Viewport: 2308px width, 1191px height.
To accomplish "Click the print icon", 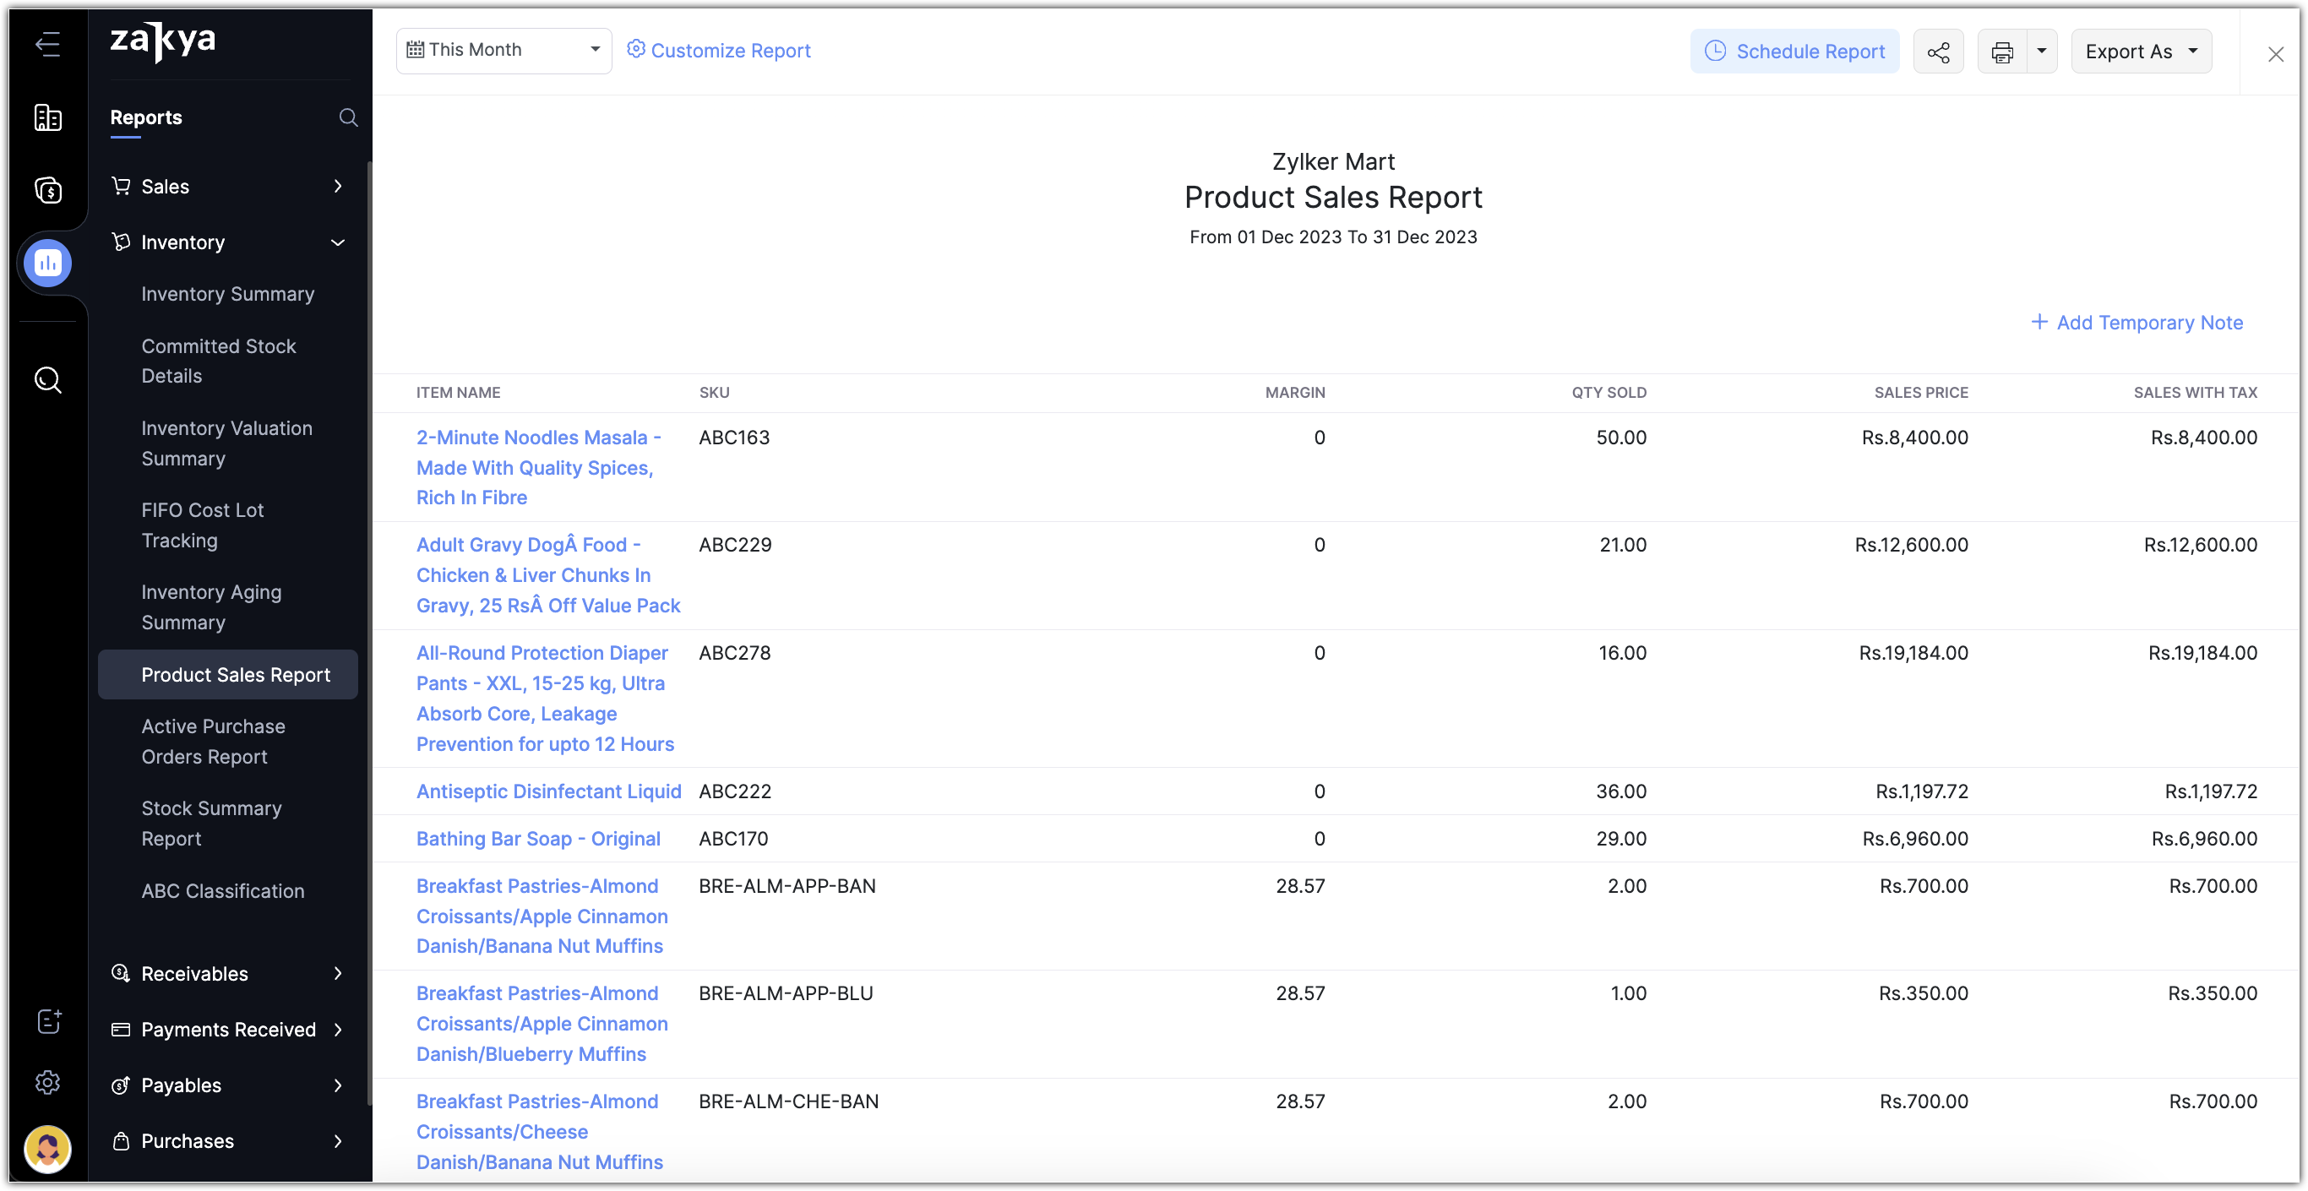I will [x=2000, y=50].
